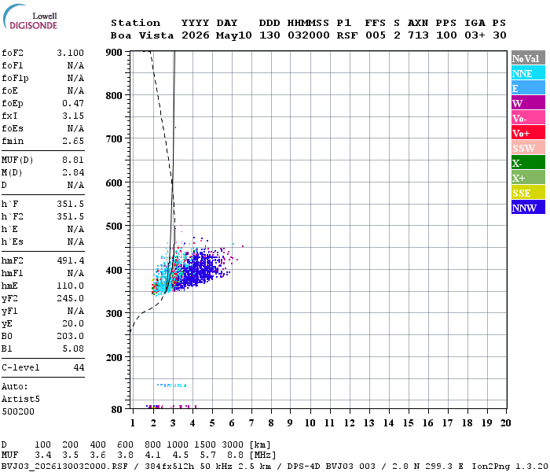Click the C-level value 44
The height and width of the screenshot is (472, 550).
point(79,367)
